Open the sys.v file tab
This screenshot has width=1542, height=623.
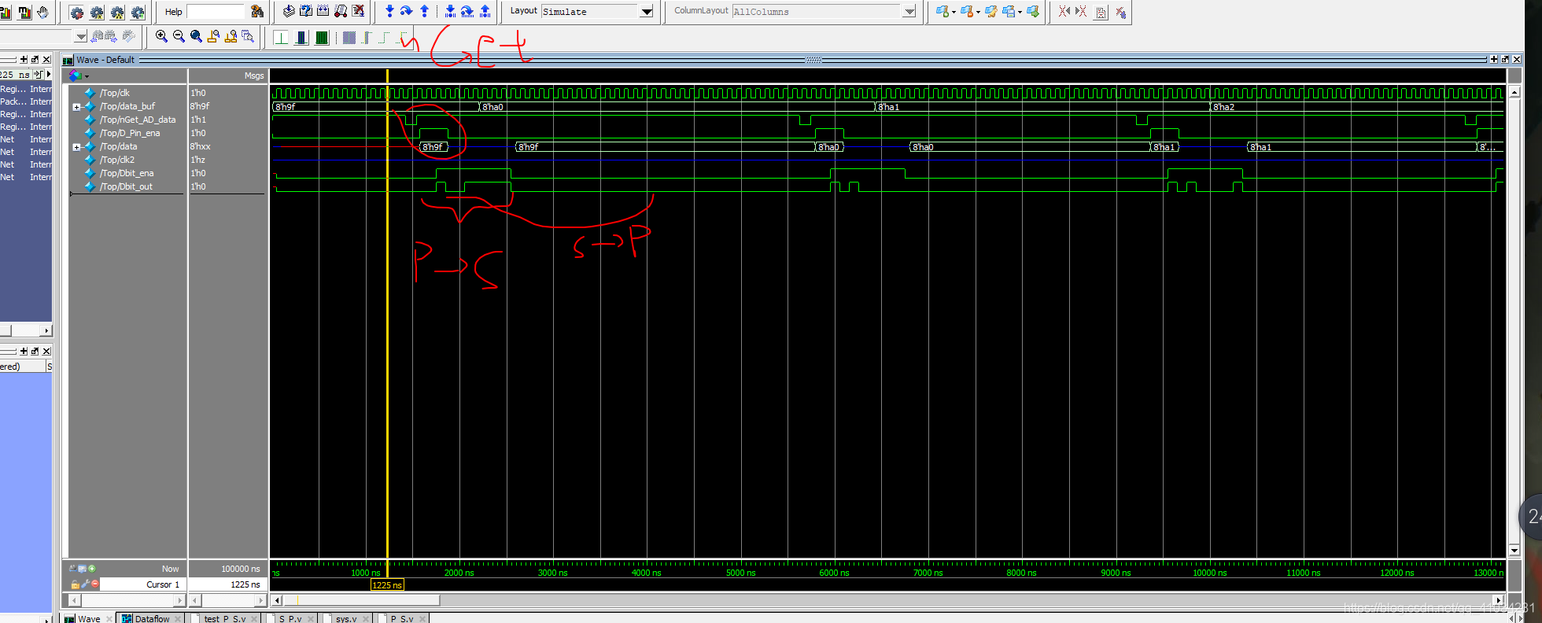pyautogui.click(x=345, y=618)
